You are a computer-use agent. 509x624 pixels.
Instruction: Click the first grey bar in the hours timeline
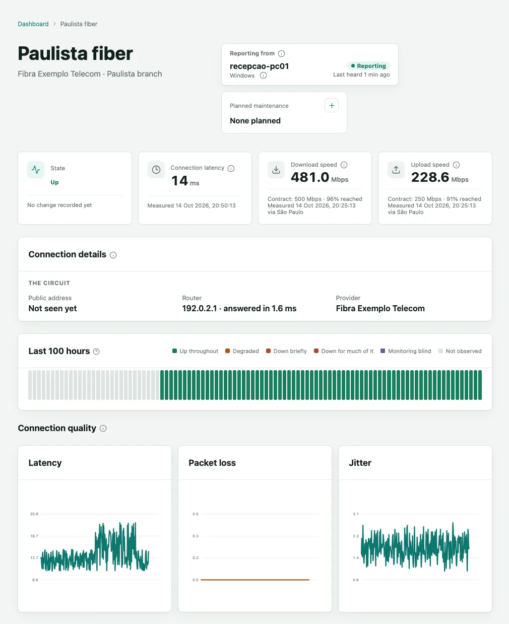pyautogui.click(x=30, y=385)
